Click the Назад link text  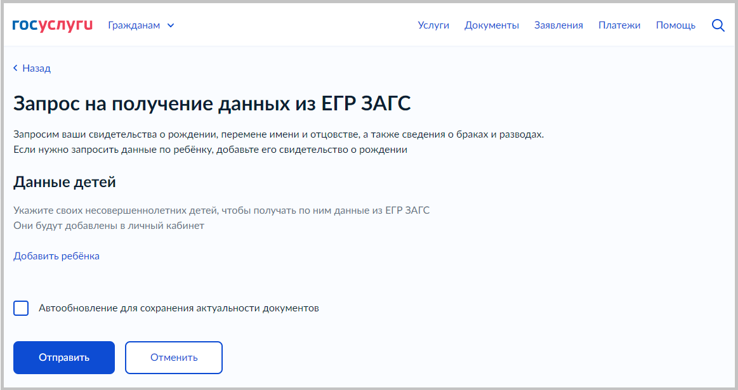click(x=36, y=68)
